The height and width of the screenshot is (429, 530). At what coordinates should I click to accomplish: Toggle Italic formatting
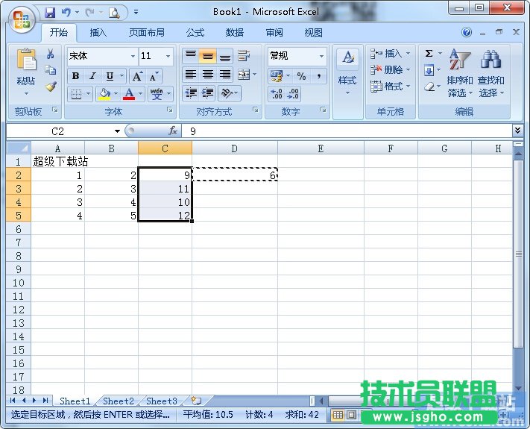pyautogui.click(x=92, y=76)
